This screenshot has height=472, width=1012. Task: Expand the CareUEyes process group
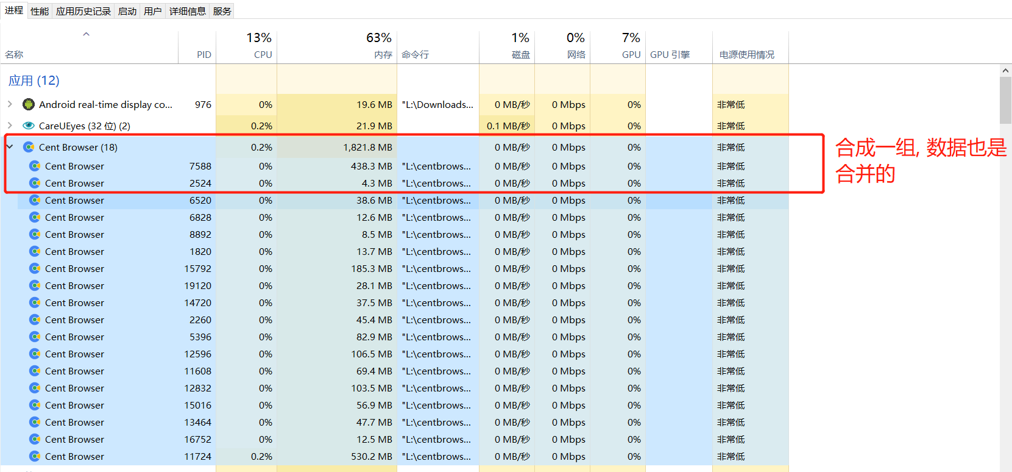tap(10, 126)
